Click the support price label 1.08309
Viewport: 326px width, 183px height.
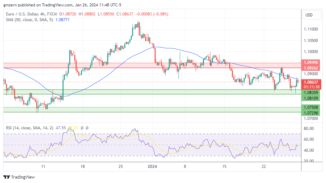point(311,93)
